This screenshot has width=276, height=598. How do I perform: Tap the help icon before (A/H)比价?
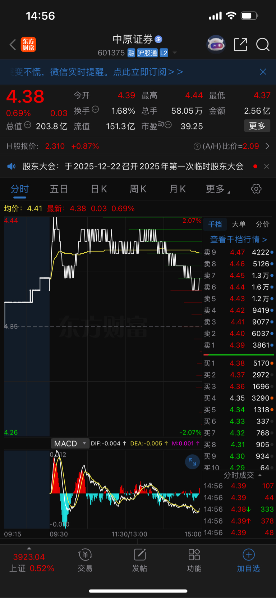(197, 146)
